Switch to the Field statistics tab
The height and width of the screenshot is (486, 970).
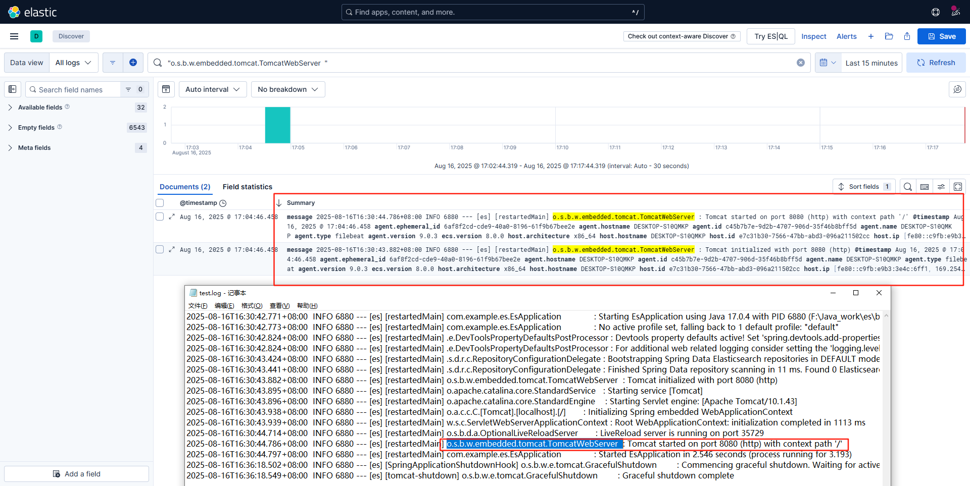pos(247,187)
